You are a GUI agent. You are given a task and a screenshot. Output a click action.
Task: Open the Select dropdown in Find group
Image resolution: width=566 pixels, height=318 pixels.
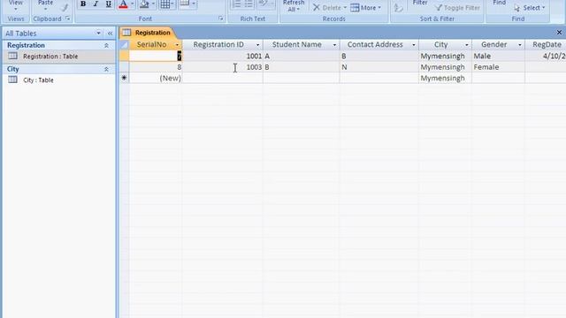pyautogui.click(x=530, y=8)
